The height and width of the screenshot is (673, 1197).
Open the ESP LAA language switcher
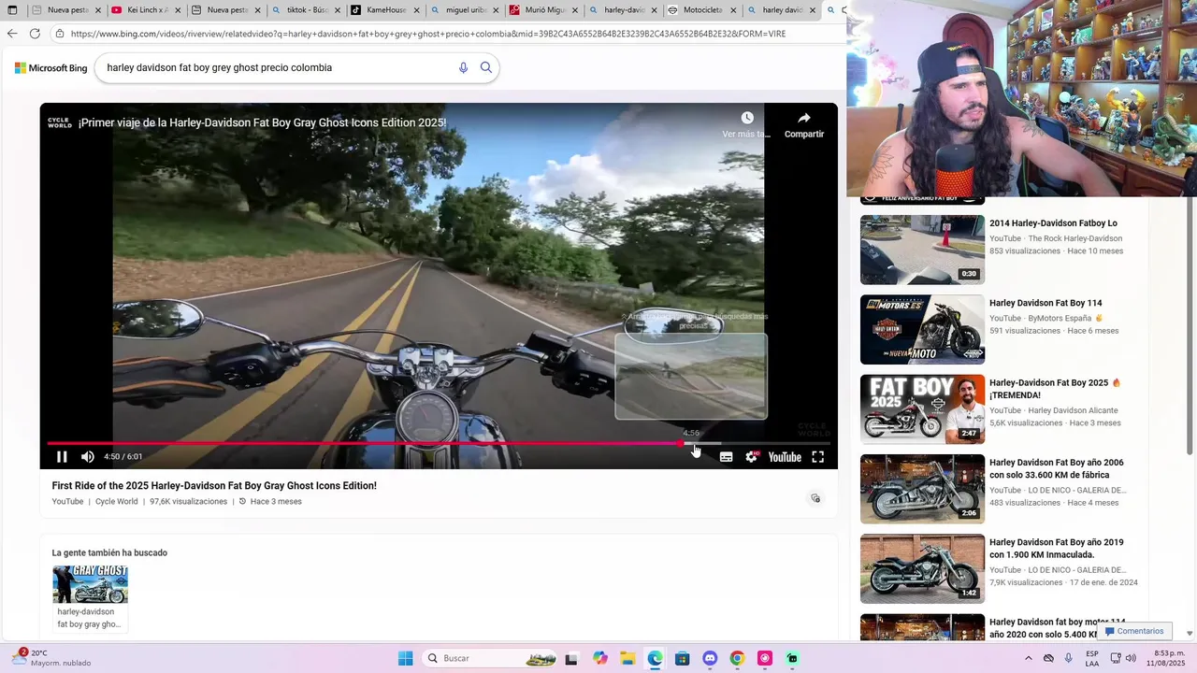(x=1092, y=658)
